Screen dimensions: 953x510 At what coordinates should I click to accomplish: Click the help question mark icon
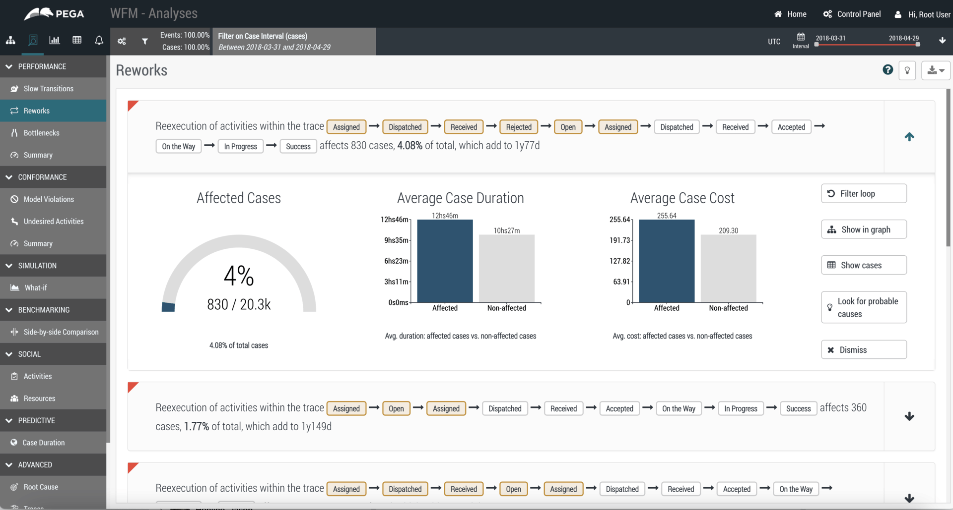click(887, 70)
